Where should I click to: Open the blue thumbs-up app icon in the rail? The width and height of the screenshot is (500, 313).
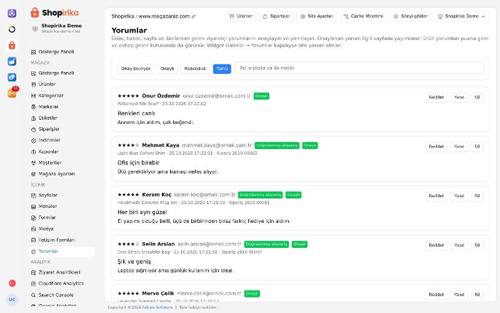pyautogui.click(x=12, y=61)
